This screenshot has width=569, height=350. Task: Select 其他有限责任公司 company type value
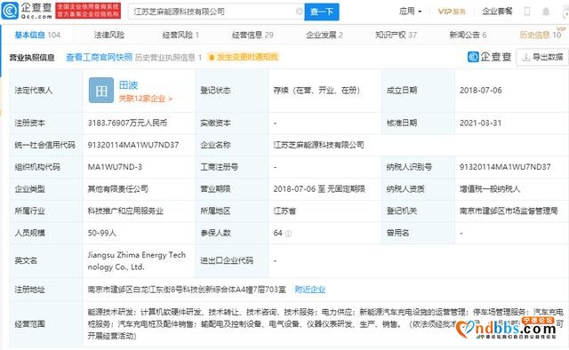point(118,189)
